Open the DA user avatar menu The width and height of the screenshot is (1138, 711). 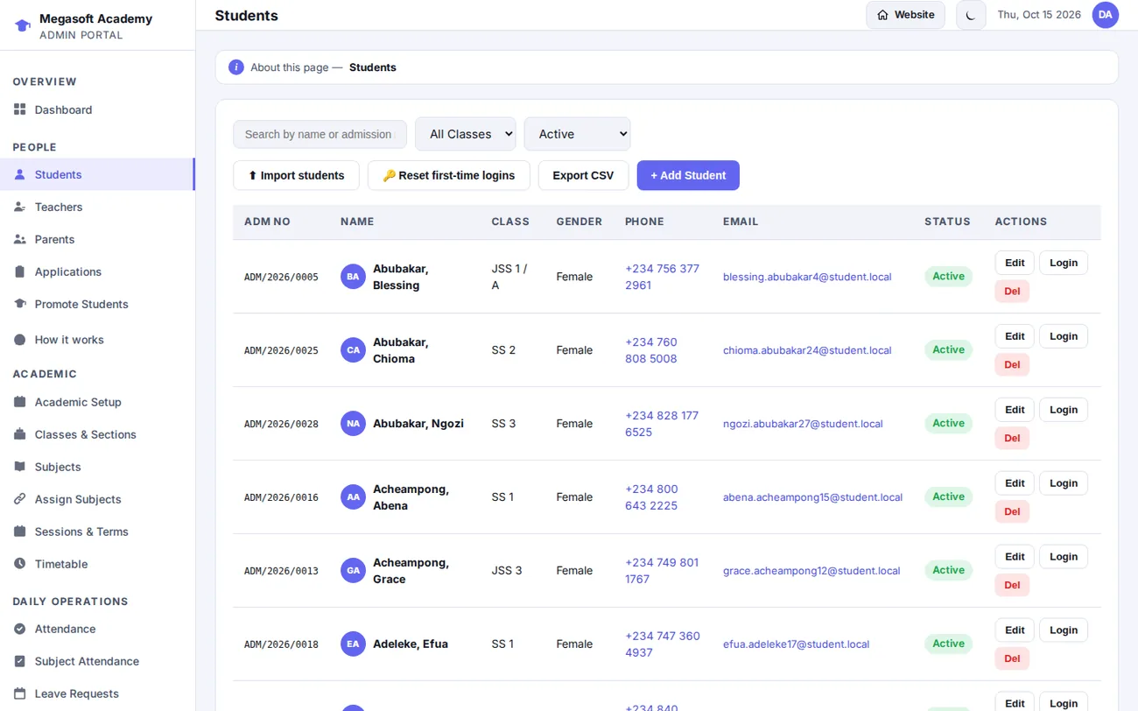(x=1106, y=15)
